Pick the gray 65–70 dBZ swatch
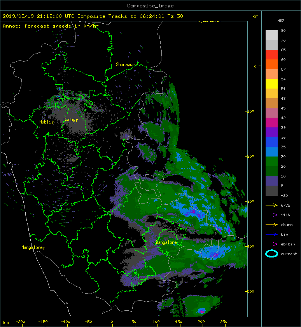This screenshot has width=301, height=327. [x=271, y=45]
